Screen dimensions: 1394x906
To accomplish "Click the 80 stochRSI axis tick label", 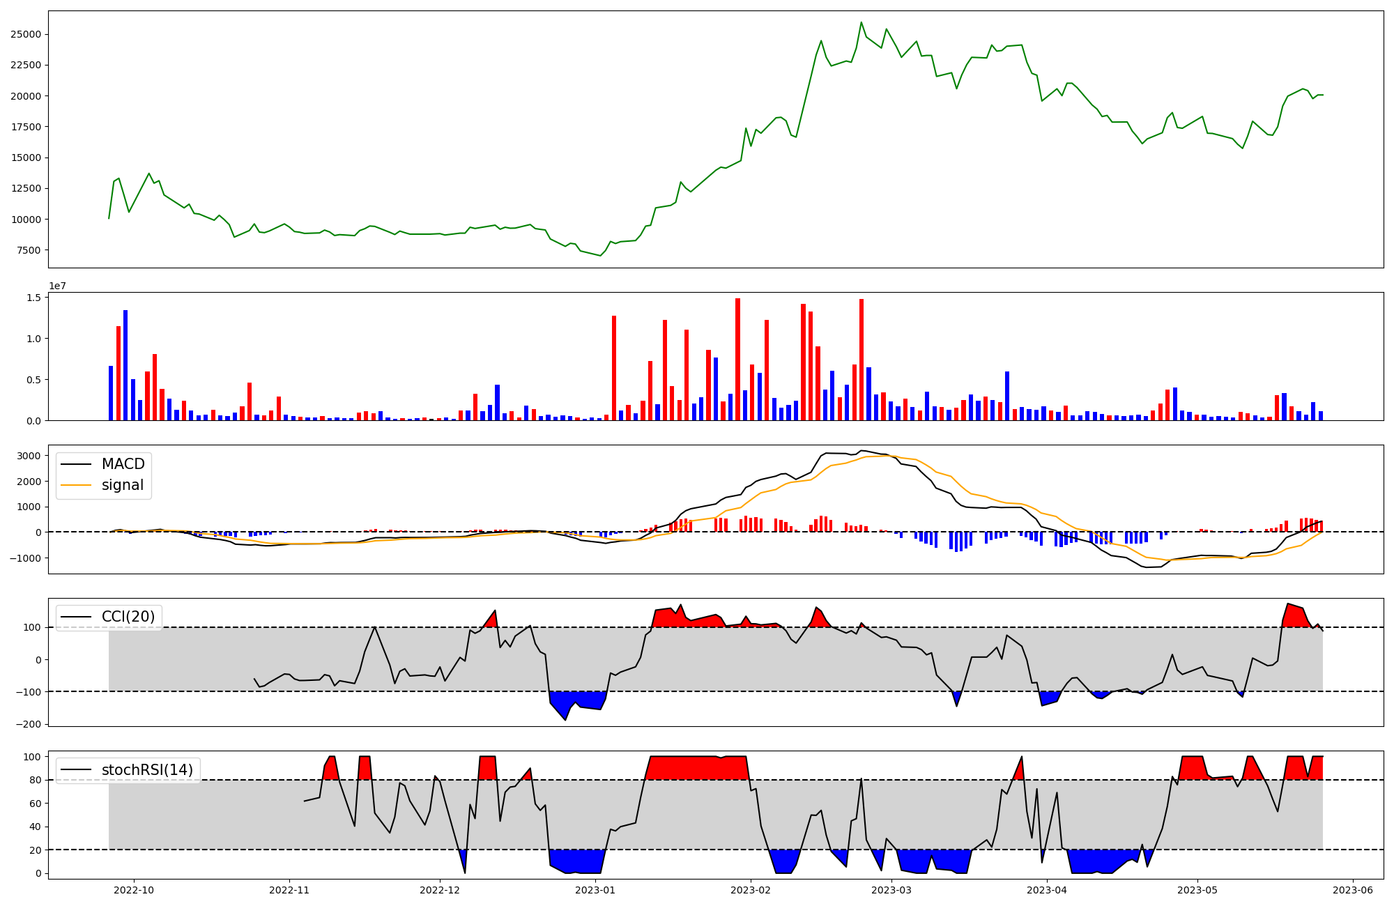I will pos(34,781).
